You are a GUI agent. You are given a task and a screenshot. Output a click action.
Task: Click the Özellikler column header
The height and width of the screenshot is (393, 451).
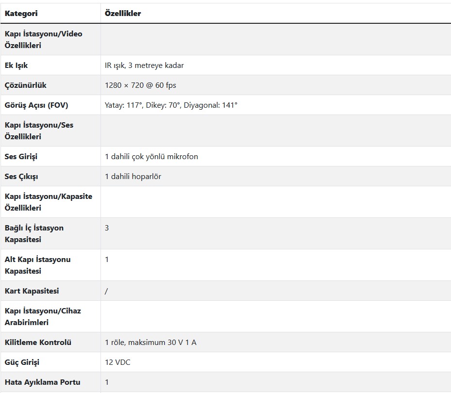click(123, 14)
